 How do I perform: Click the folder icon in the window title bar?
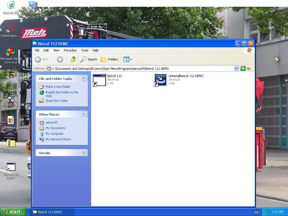[35, 43]
